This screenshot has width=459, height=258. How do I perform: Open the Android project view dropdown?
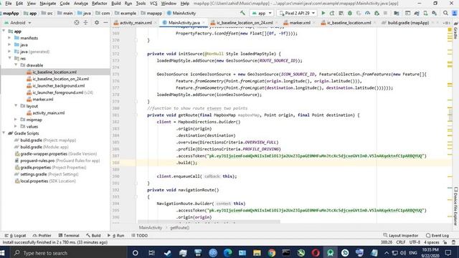(x=18, y=22)
